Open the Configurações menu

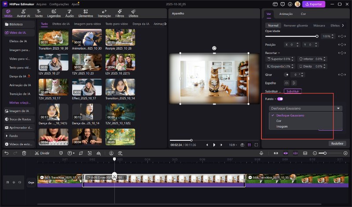[59, 4]
